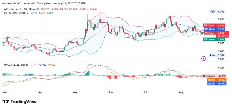232x108 pixels.
Task: Click the Low 0.304 price marker
Action: pyautogui.click(x=217, y=55)
